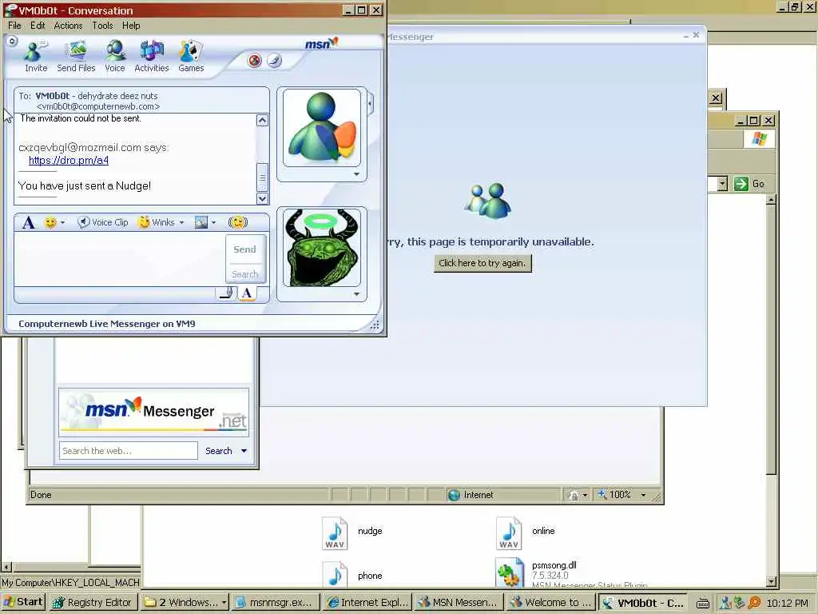This screenshot has width=818, height=614.
Task: Click the contact's MSN buddy display picture
Action: 322,128
